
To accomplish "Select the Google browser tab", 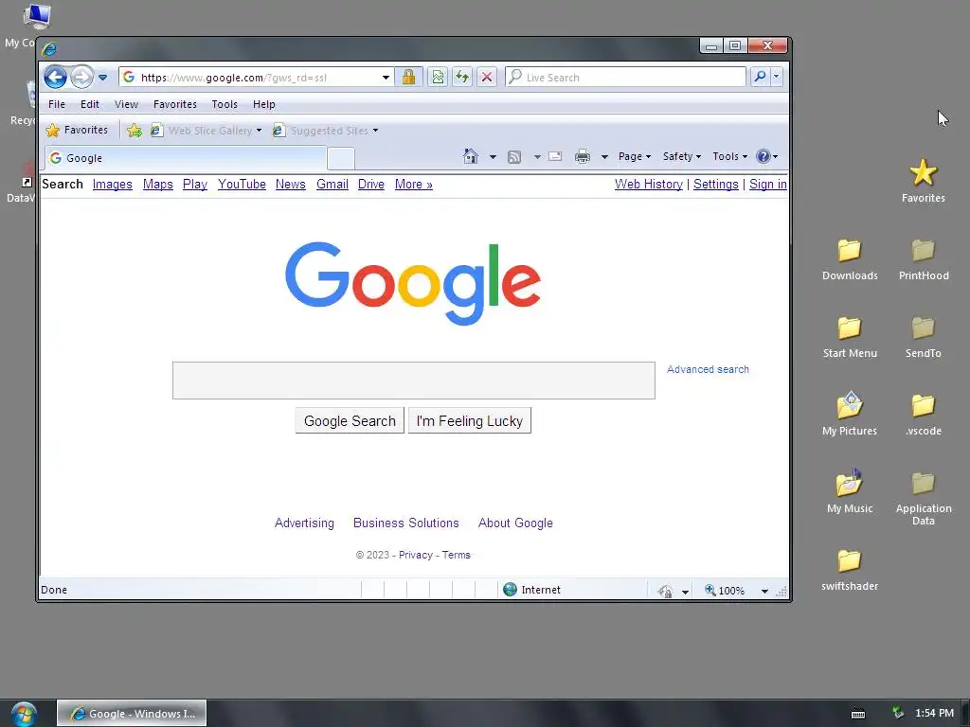I will coord(186,158).
